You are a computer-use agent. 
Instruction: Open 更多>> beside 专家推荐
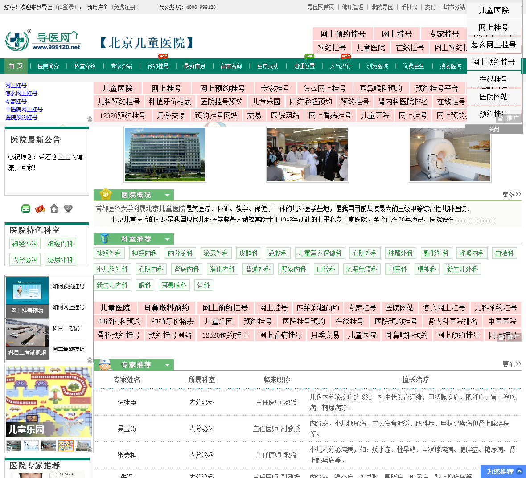point(512,364)
